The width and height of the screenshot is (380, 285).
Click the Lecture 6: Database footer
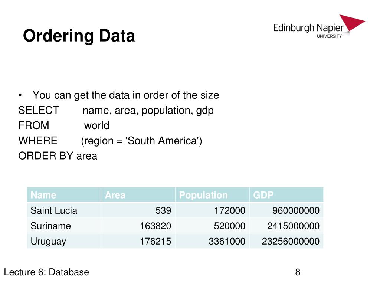(x=46, y=272)
